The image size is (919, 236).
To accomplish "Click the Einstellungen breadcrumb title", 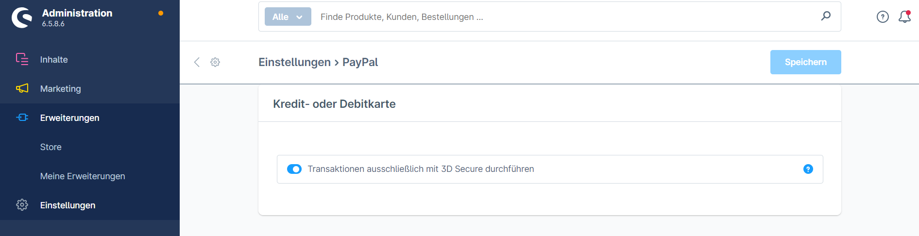I will tap(294, 62).
